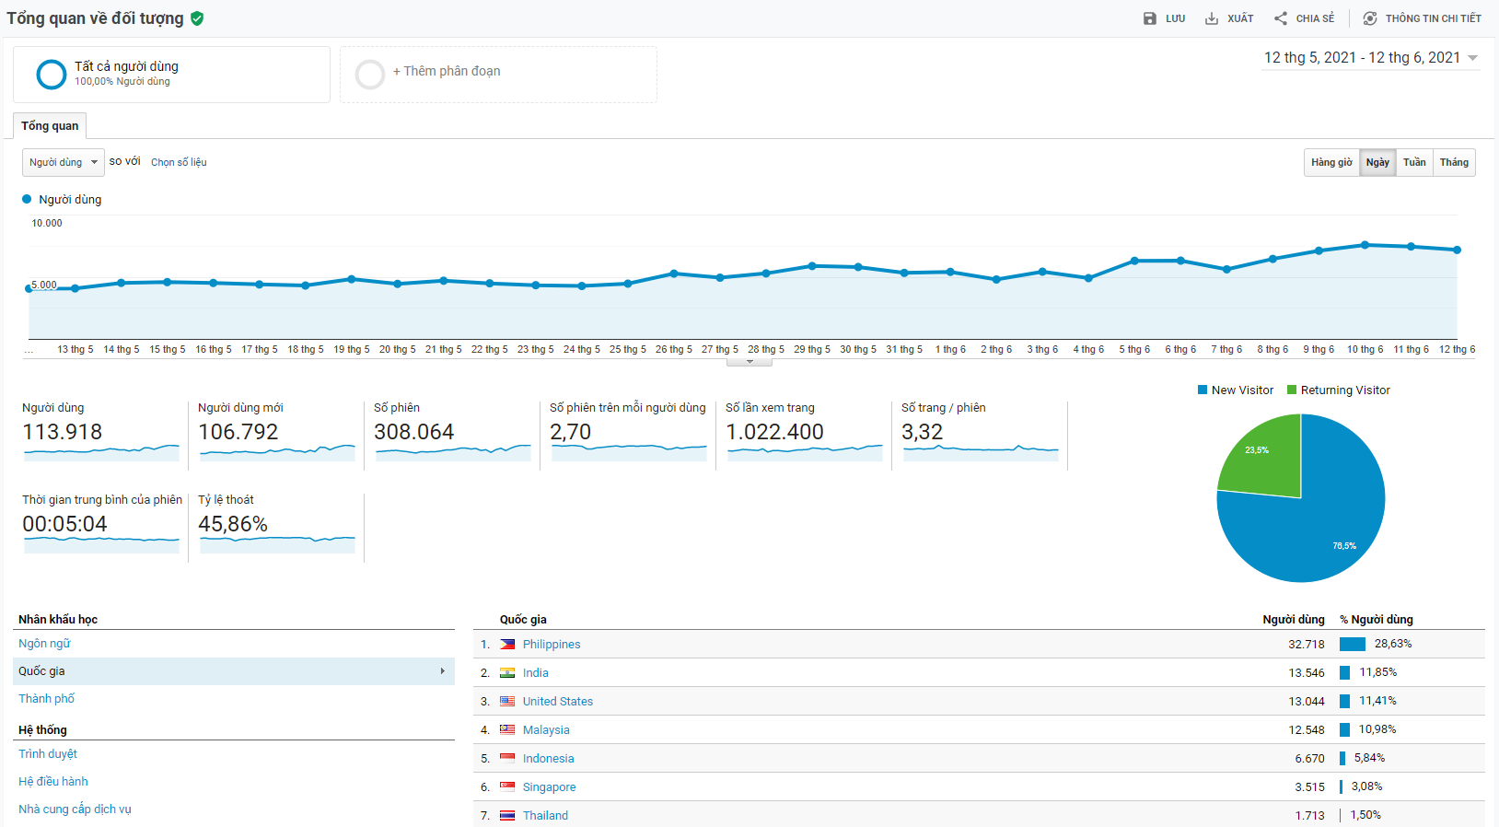Click the export (XUẤT) download icon
Image resolution: width=1499 pixels, height=827 pixels.
click(x=1212, y=18)
